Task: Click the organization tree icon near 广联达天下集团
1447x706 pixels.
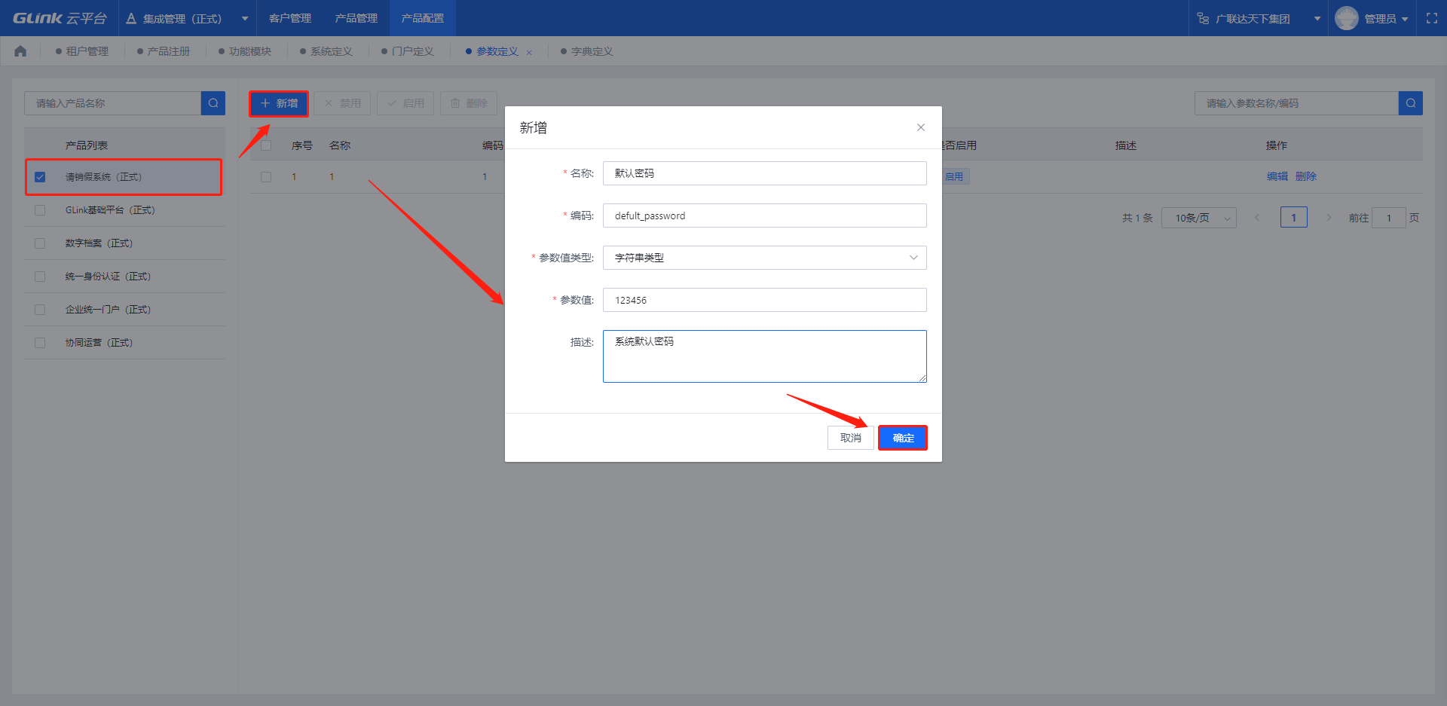Action: point(1204,18)
